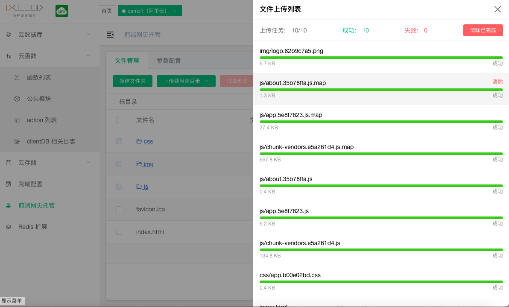
Task: Expand the 云存储 menu chevron
Action: [x=88, y=162]
